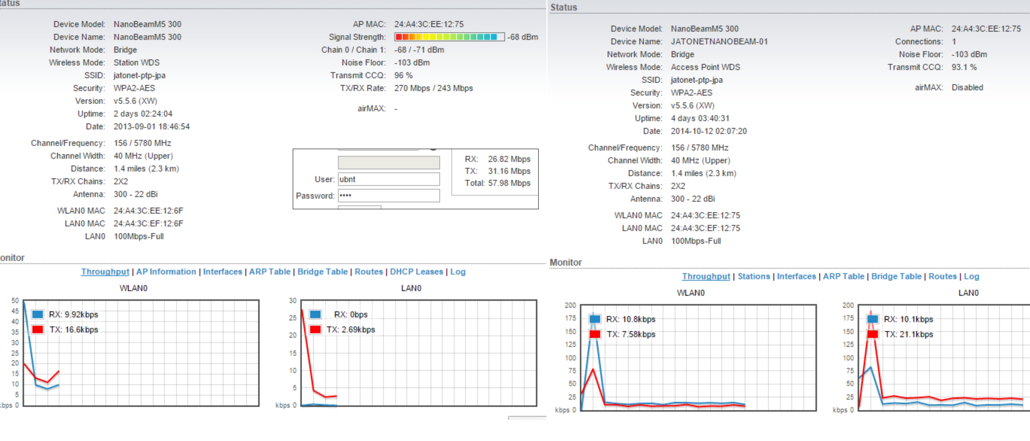Click the Password input field
This screenshot has width=1030, height=441.
click(x=388, y=196)
